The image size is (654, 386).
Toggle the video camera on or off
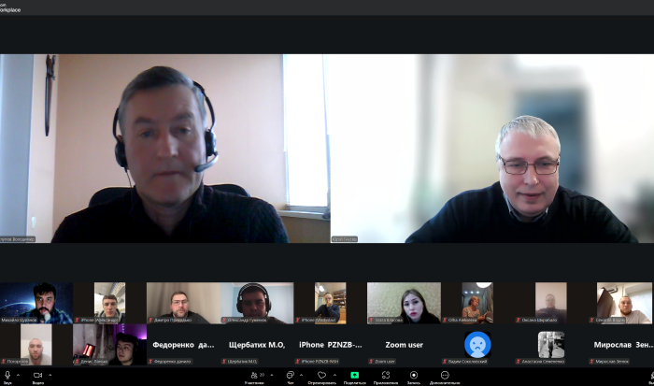(x=37, y=374)
